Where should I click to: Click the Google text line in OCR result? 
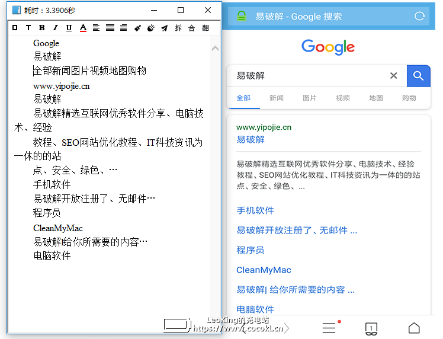click(46, 43)
